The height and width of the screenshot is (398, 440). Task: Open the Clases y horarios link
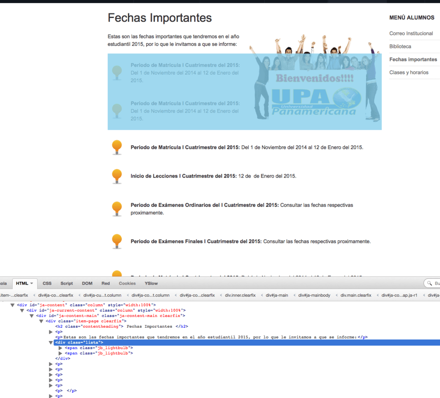(408, 73)
